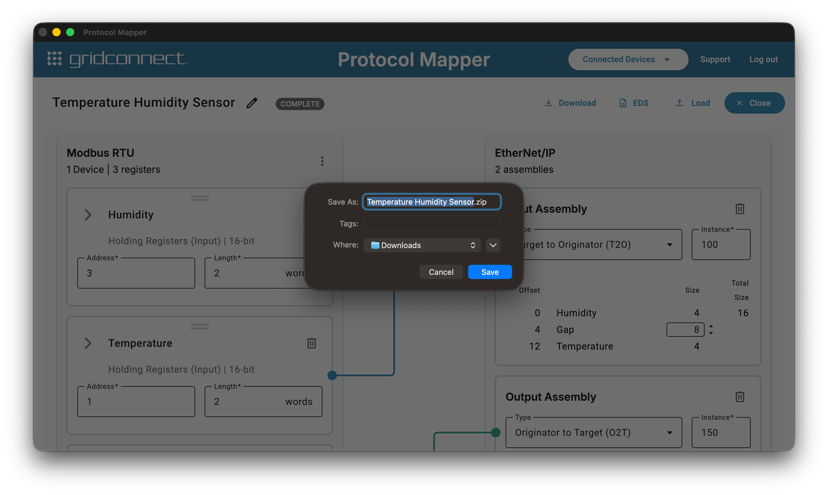Open Originator to Target type dropdown

pyautogui.click(x=594, y=433)
